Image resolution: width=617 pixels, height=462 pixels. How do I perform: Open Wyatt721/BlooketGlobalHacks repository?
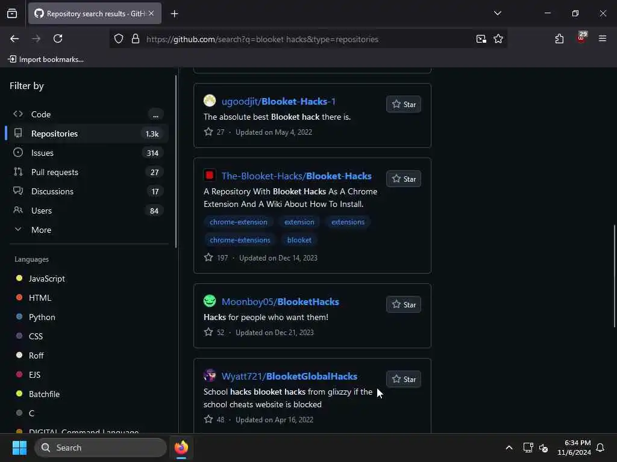290,377
